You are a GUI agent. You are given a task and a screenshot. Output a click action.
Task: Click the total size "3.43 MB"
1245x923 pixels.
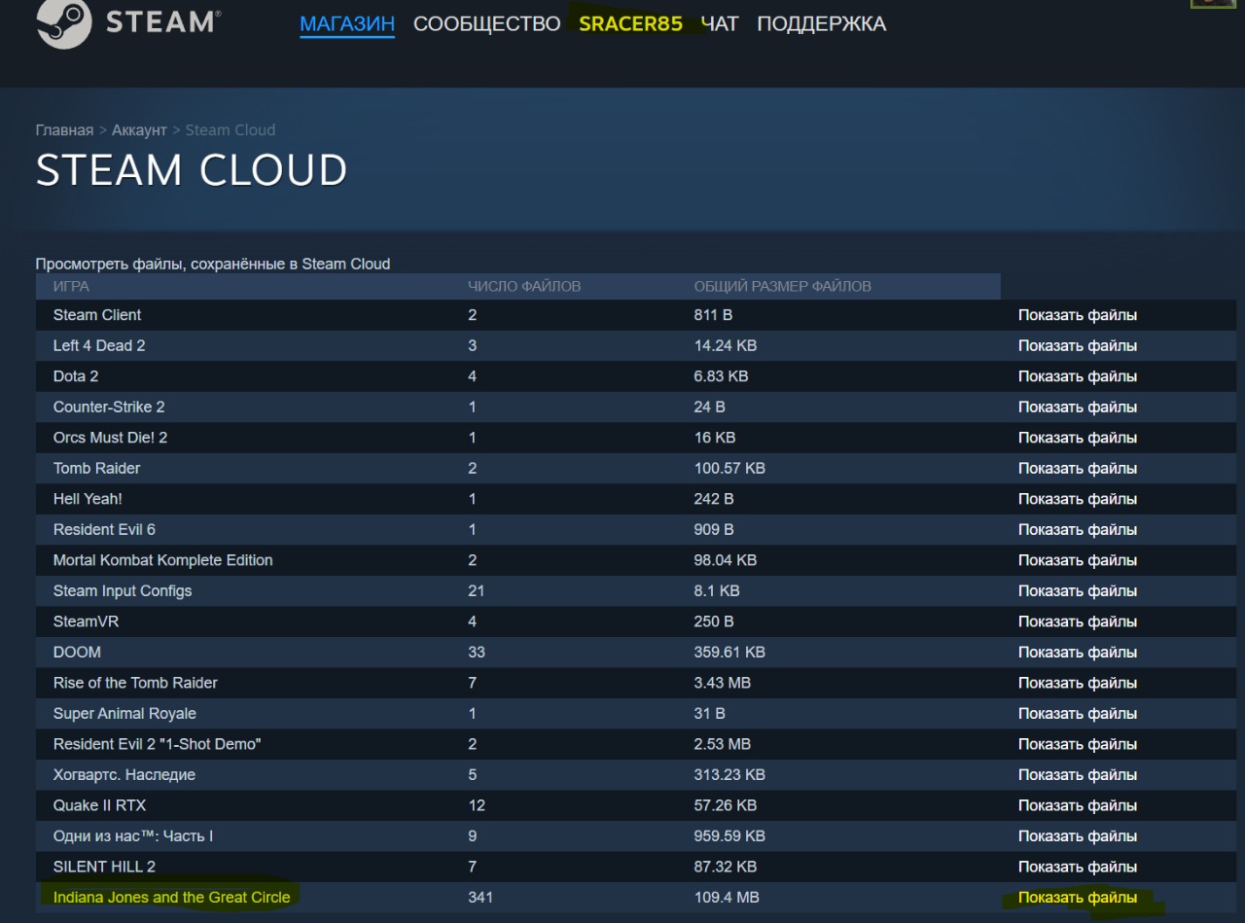723,683
